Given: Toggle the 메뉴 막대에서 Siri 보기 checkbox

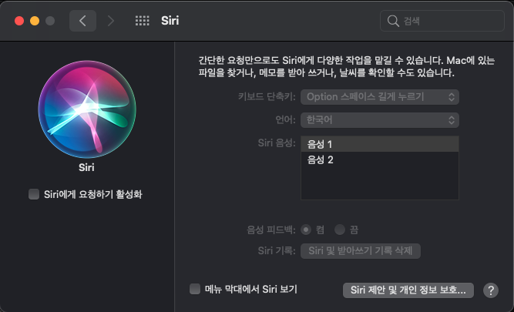Looking at the screenshot, I should pos(195,289).
